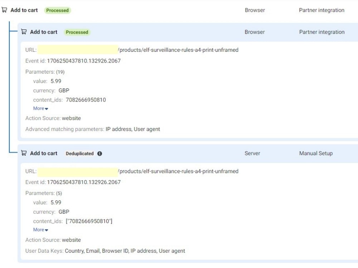Click the Deduplicated status label
Viewport: 358px width, 268px height.
(x=79, y=153)
